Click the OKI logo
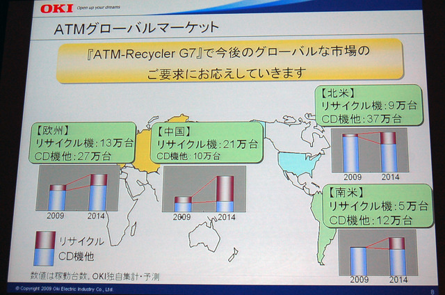 coord(57,8)
